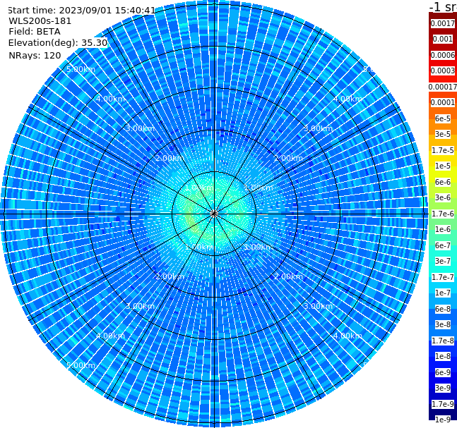Screen dimensions: 457x428
Task: Click the '3.00km' ring label in upper-left quadrant
Action: [x=140, y=128]
